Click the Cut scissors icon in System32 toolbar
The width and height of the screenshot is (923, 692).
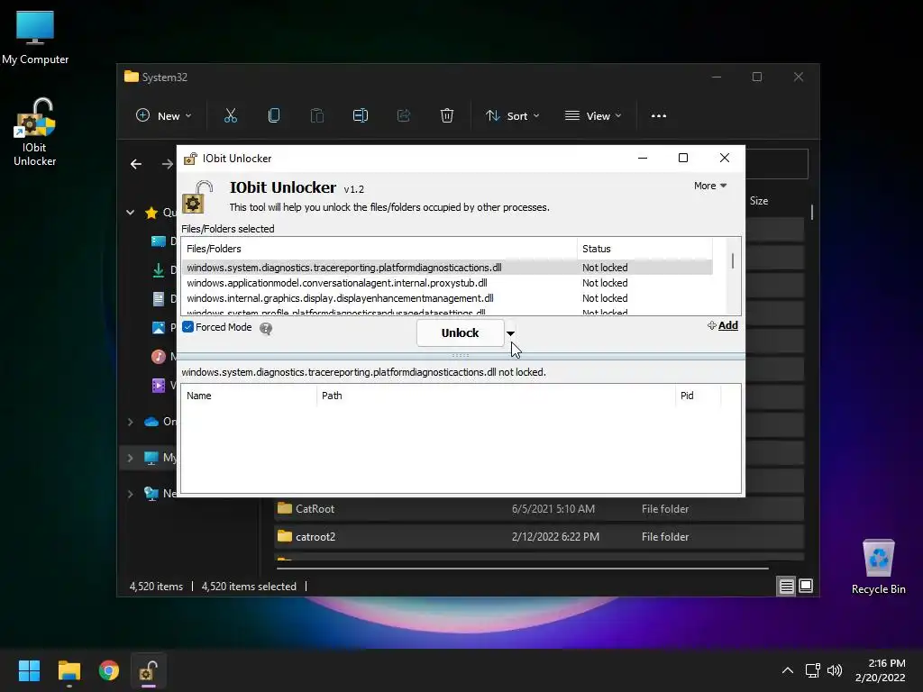click(x=231, y=116)
